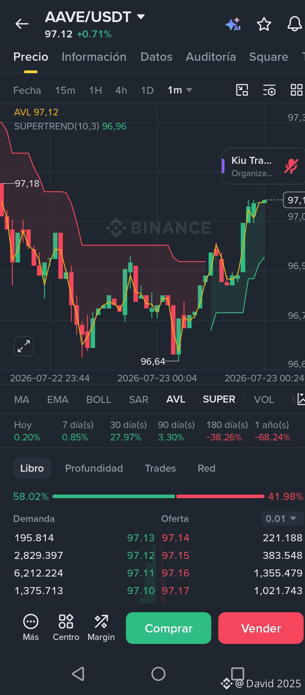Image resolution: width=305 pixels, height=695 pixels.
Task: Open the AAVE/USDT pair selector dropdown
Action: 95,17
